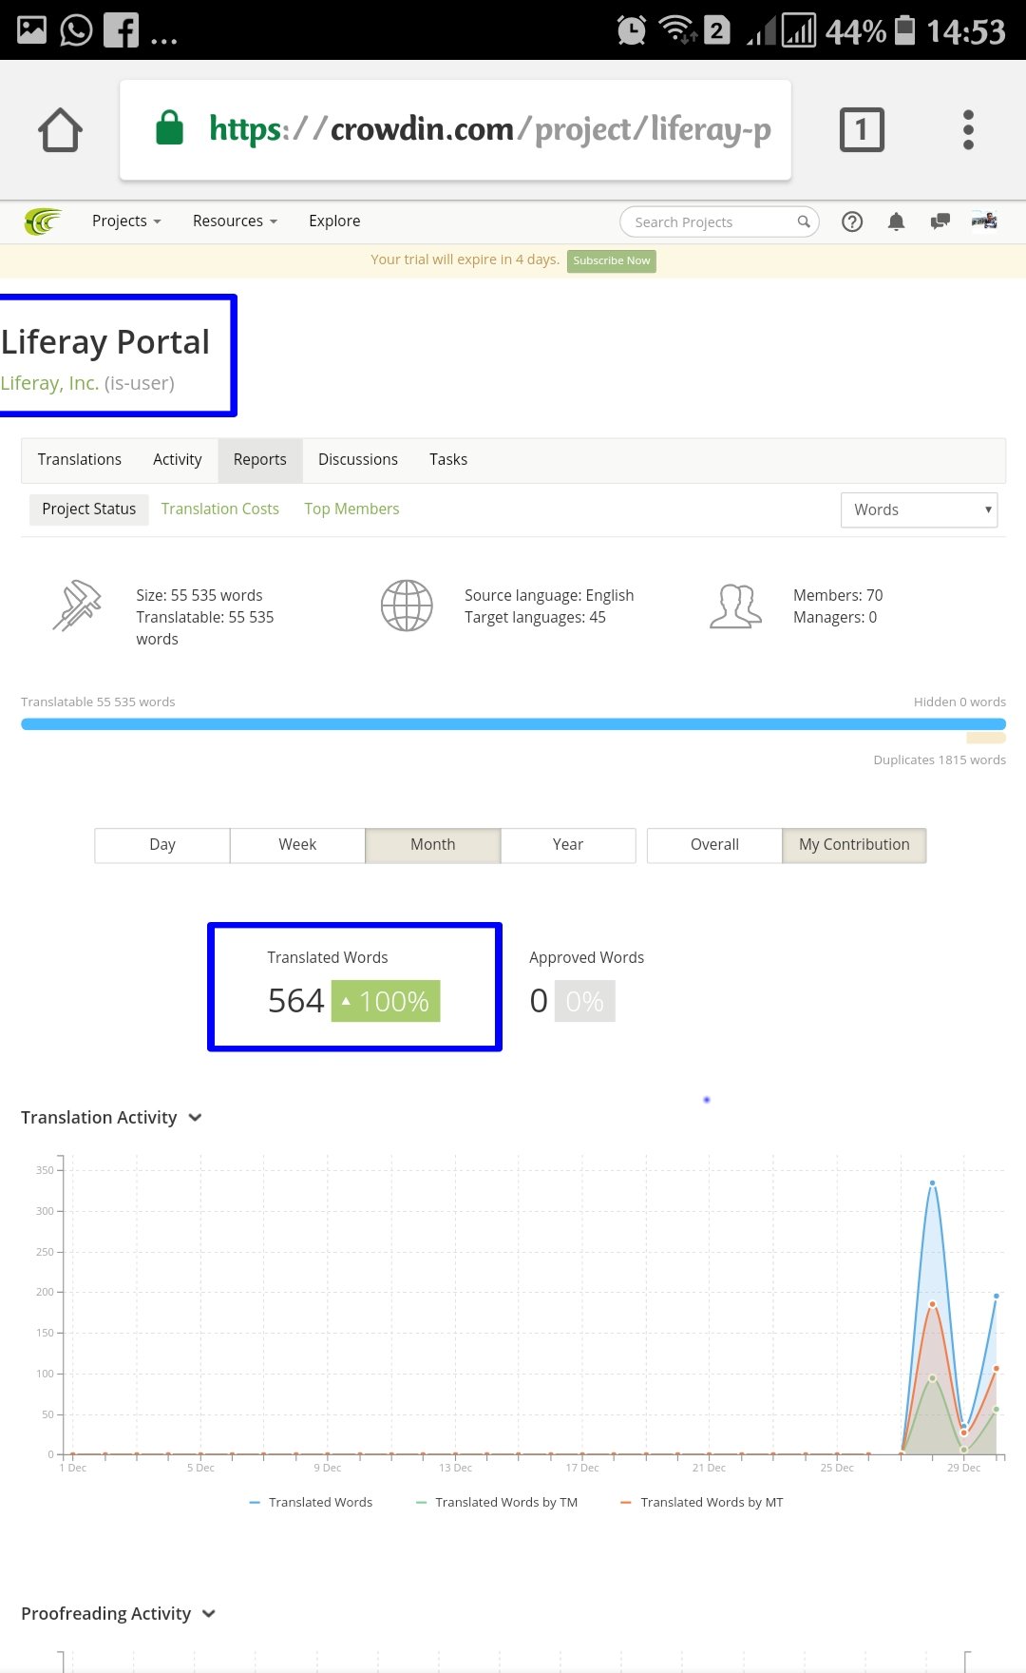
Task: Open the Translation Costs report
Action: coord(220,510)
